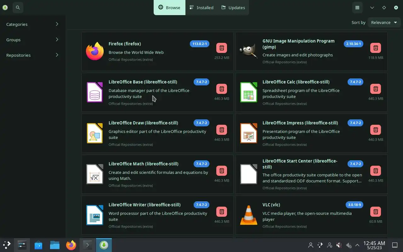Open LibreOffice Writer package title

(145, 205)
